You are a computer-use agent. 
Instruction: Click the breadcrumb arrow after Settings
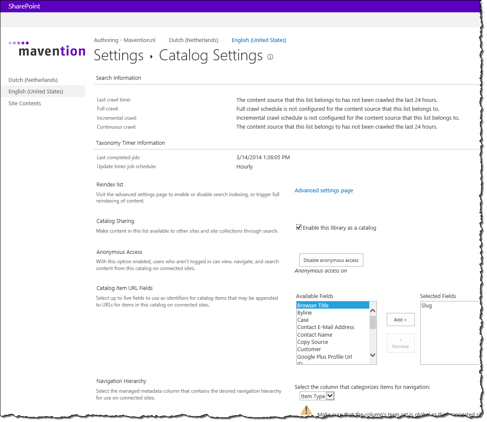click(x=151, y=56)
